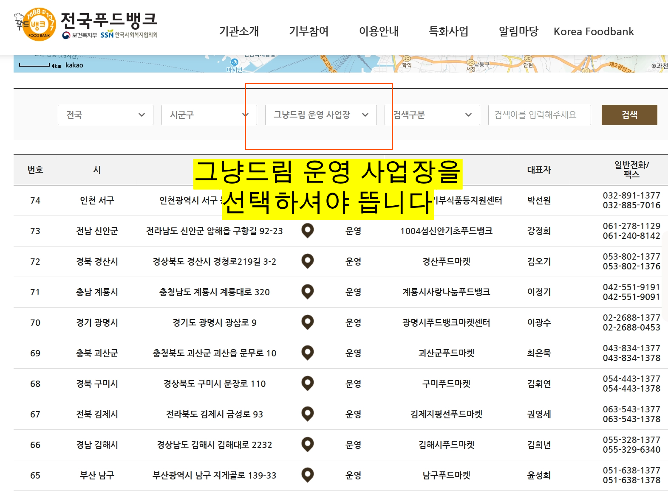Screen dimensions: 668x493
Task: Open map pin for 1004섬신안기초푸드뱅크
Action: [307, 231]
